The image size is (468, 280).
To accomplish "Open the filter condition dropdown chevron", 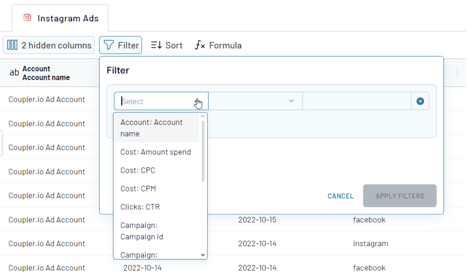I will (x=291, y=101).
